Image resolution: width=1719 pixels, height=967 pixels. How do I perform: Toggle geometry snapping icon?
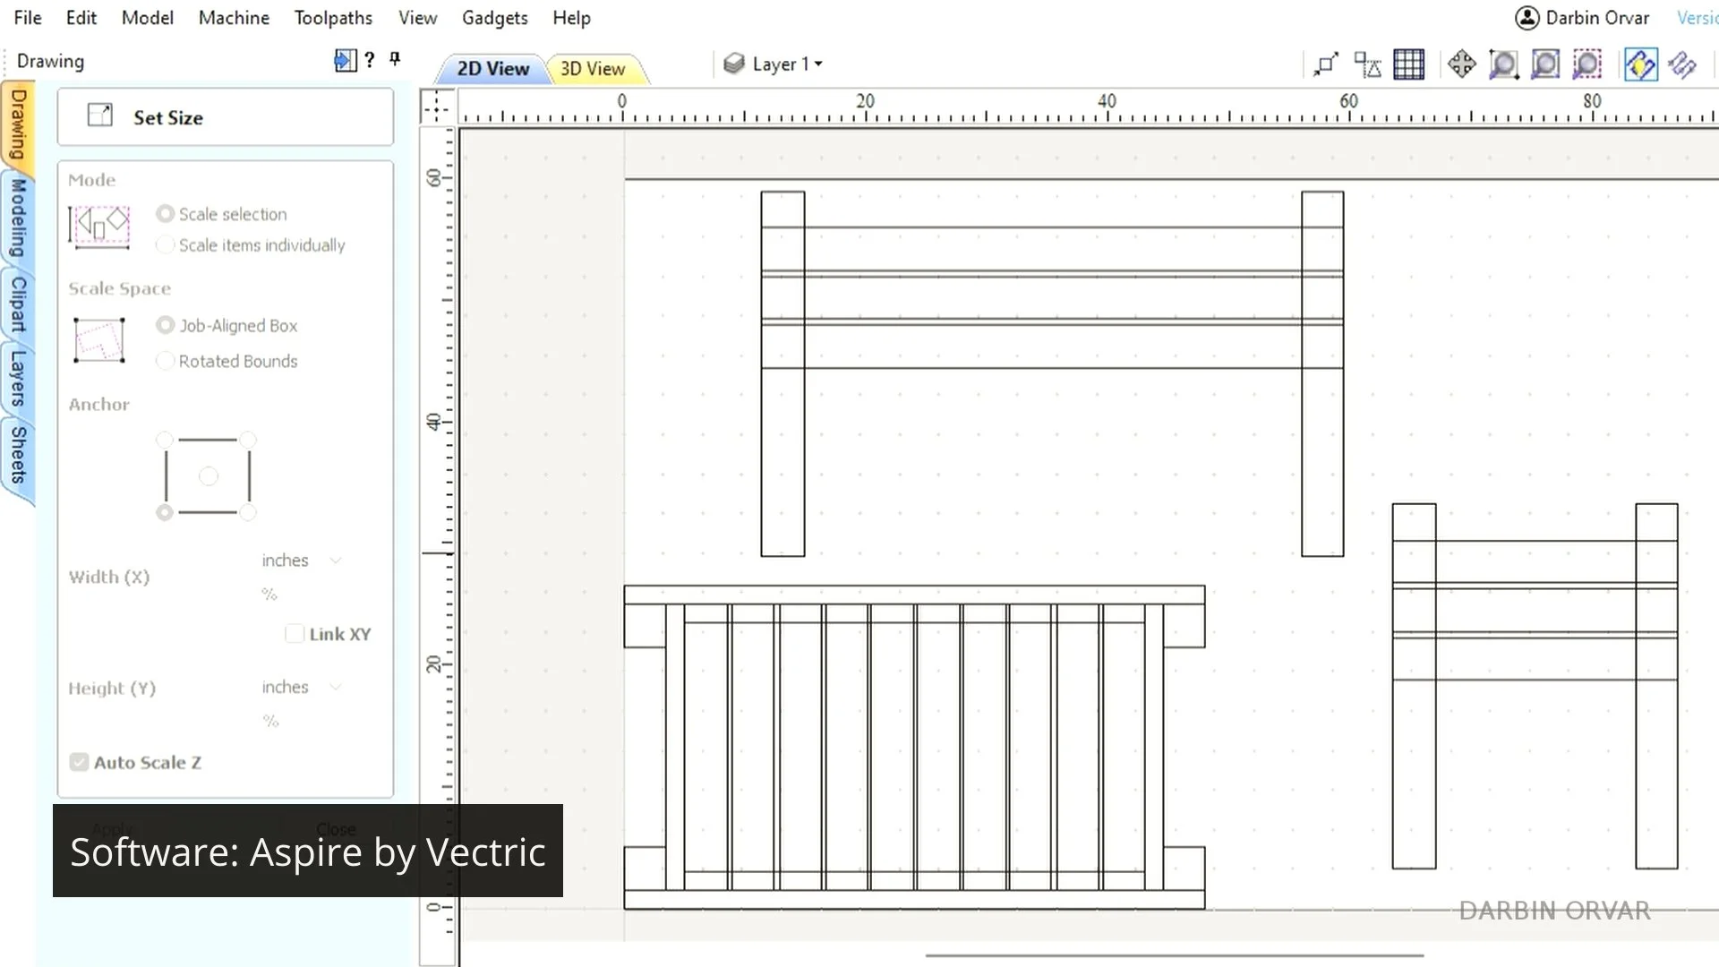click(1325, 64)
